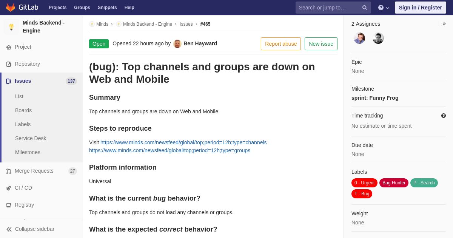Click the Repository file icon
Viewport: 453px width, 238px height.
tap(9, 64)
